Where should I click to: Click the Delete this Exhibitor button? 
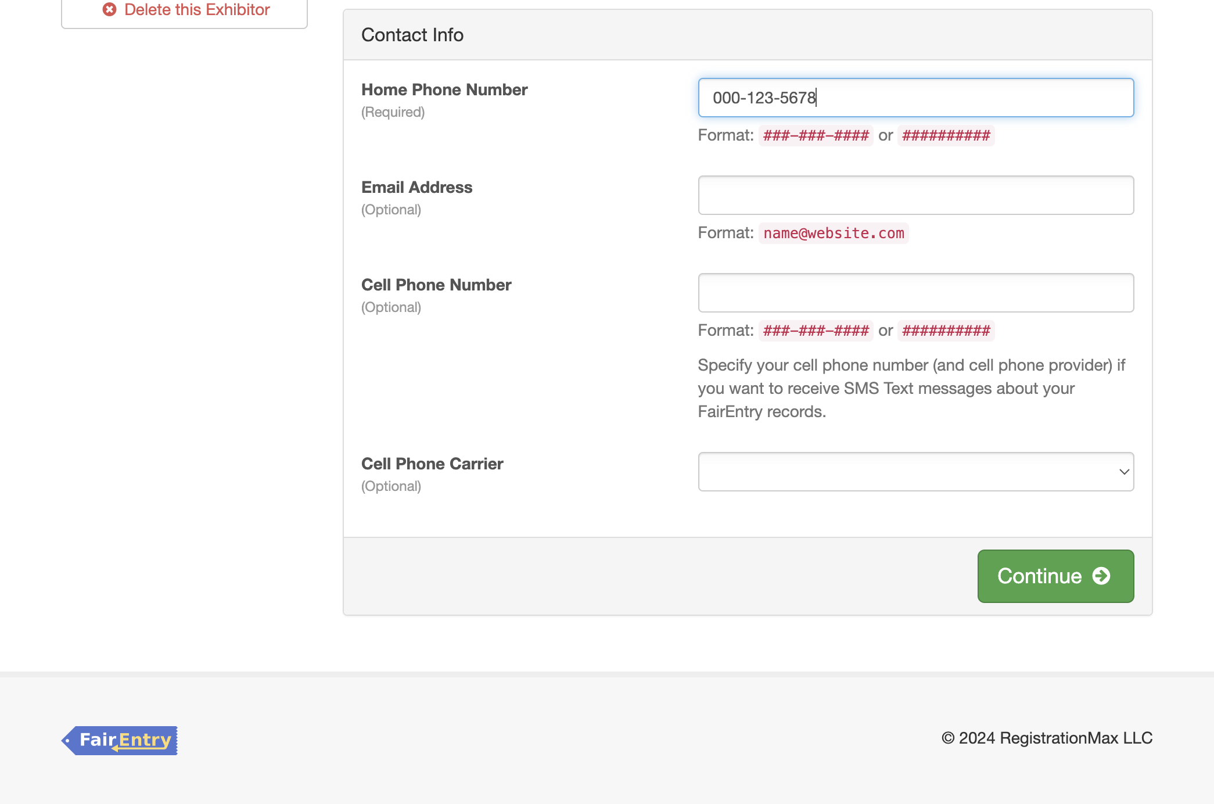184,10
